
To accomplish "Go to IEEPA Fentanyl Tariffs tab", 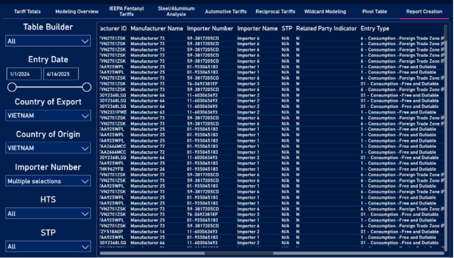I will [x=126, y=12].
